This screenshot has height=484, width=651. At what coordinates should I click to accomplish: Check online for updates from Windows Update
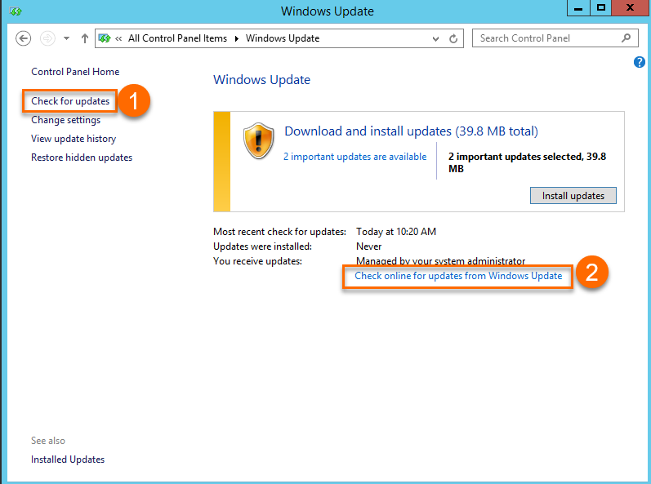(x=458, y=276)
